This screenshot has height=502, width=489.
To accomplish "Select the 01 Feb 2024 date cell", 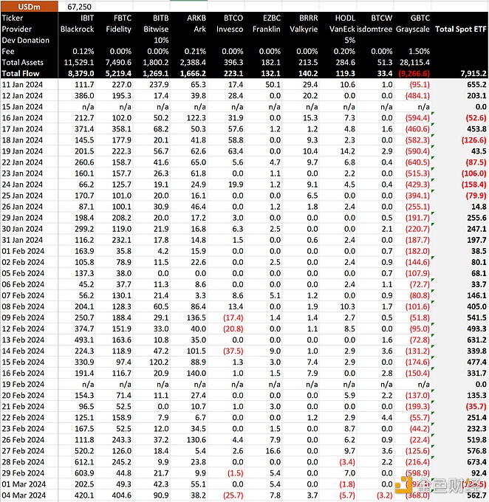I will (23, 251).
